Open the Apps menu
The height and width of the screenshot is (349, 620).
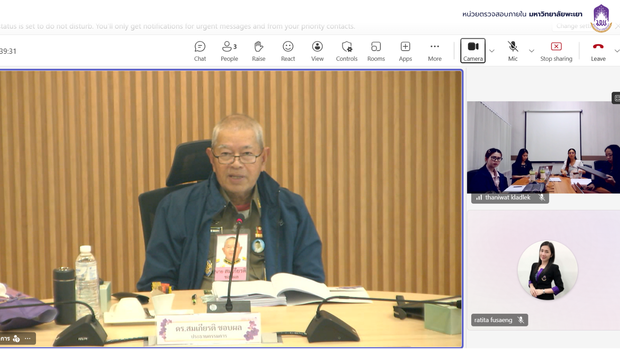coord(405,51)
